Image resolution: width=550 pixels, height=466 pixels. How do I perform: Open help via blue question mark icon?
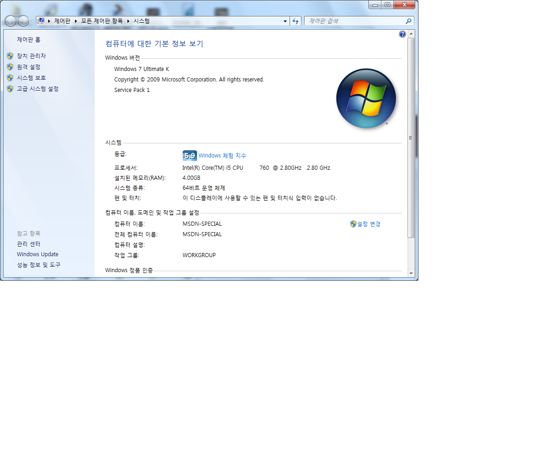click(402, 34)
